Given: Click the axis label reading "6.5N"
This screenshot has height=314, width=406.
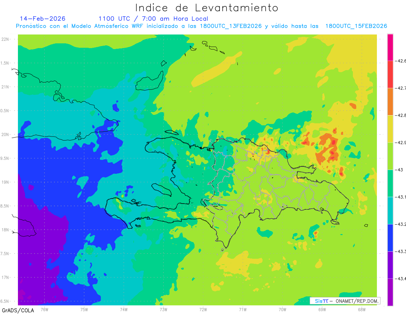Looking at the screenshot, I should pyautogui.click(x=5, y=301).
